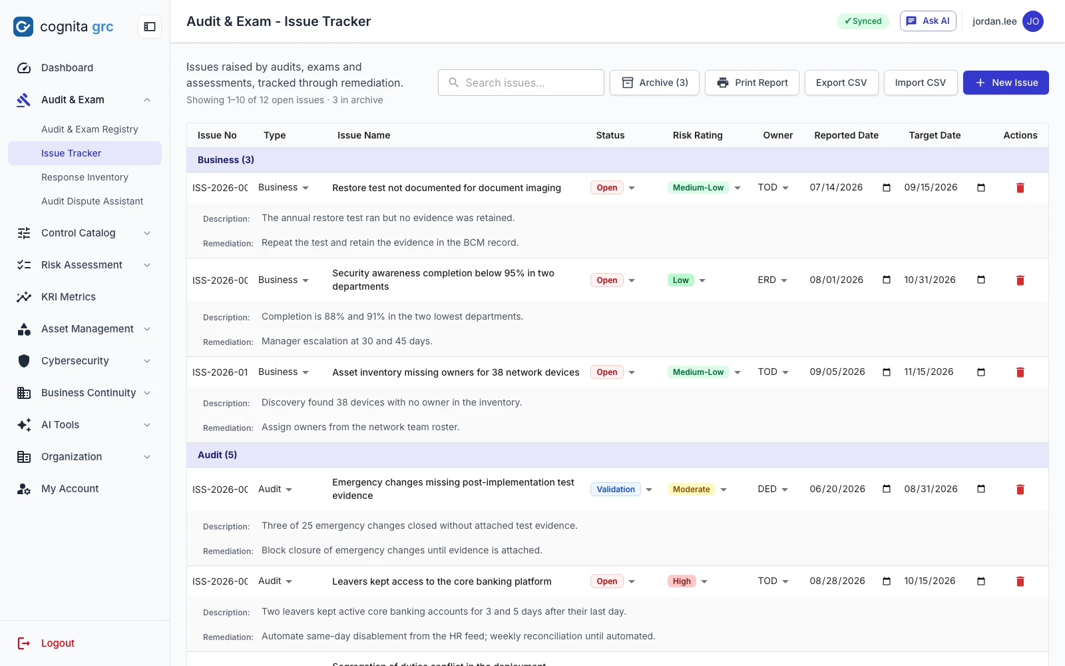Open the Dashboard from the sidebar
This screenshot has height=666, width=1065.
click(85, 68)
